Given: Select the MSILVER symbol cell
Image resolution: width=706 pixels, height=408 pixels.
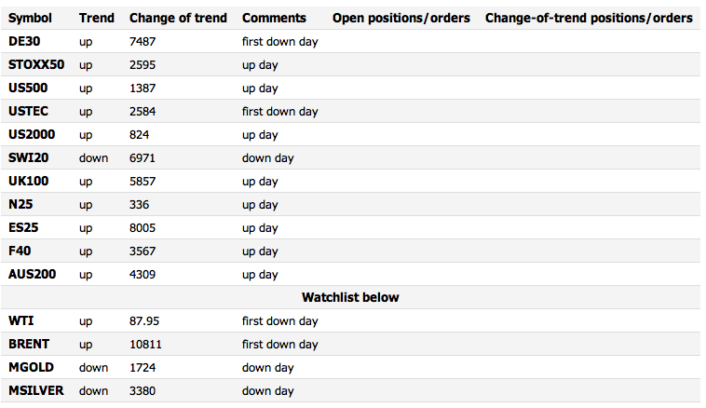Looking at the screenshot, I should [x=36, y=391].
